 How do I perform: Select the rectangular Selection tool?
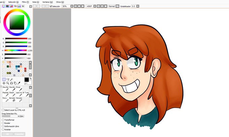[4, 79]
